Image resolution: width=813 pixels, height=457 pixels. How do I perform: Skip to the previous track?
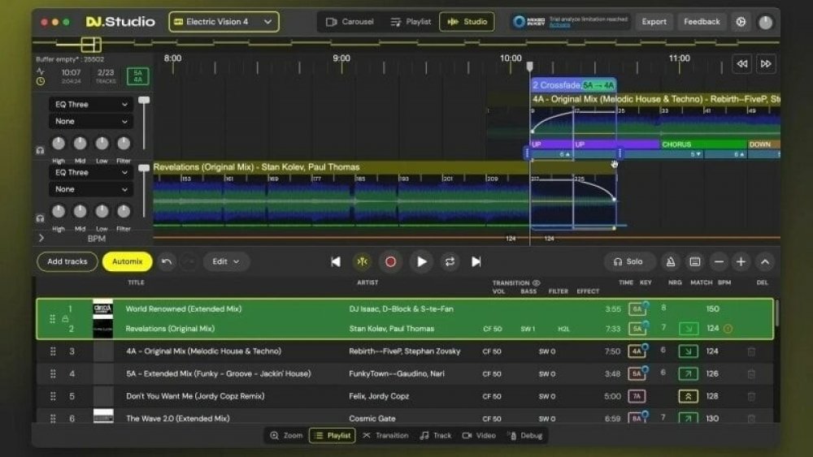click(x=336, y=261)
